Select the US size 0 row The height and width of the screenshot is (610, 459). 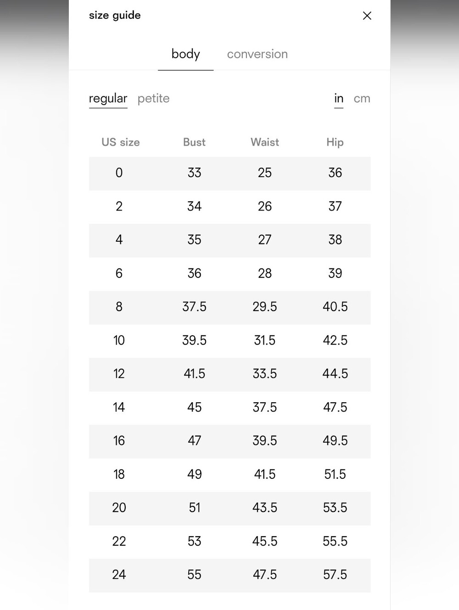click(x=229, y=173)
